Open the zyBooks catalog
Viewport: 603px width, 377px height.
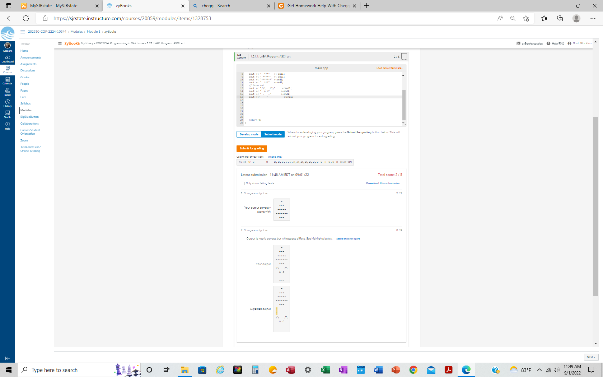click(529, 43)
